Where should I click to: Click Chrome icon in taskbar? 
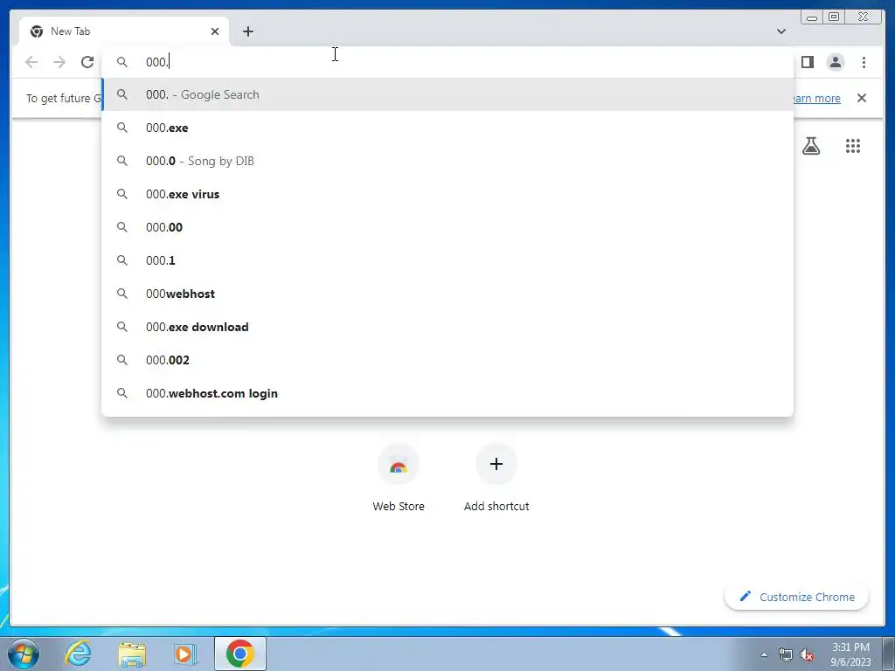pyautogui.click(x=239, y=654)
